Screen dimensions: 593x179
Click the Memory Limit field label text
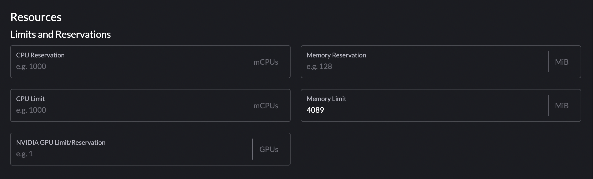tap(326, 99)
